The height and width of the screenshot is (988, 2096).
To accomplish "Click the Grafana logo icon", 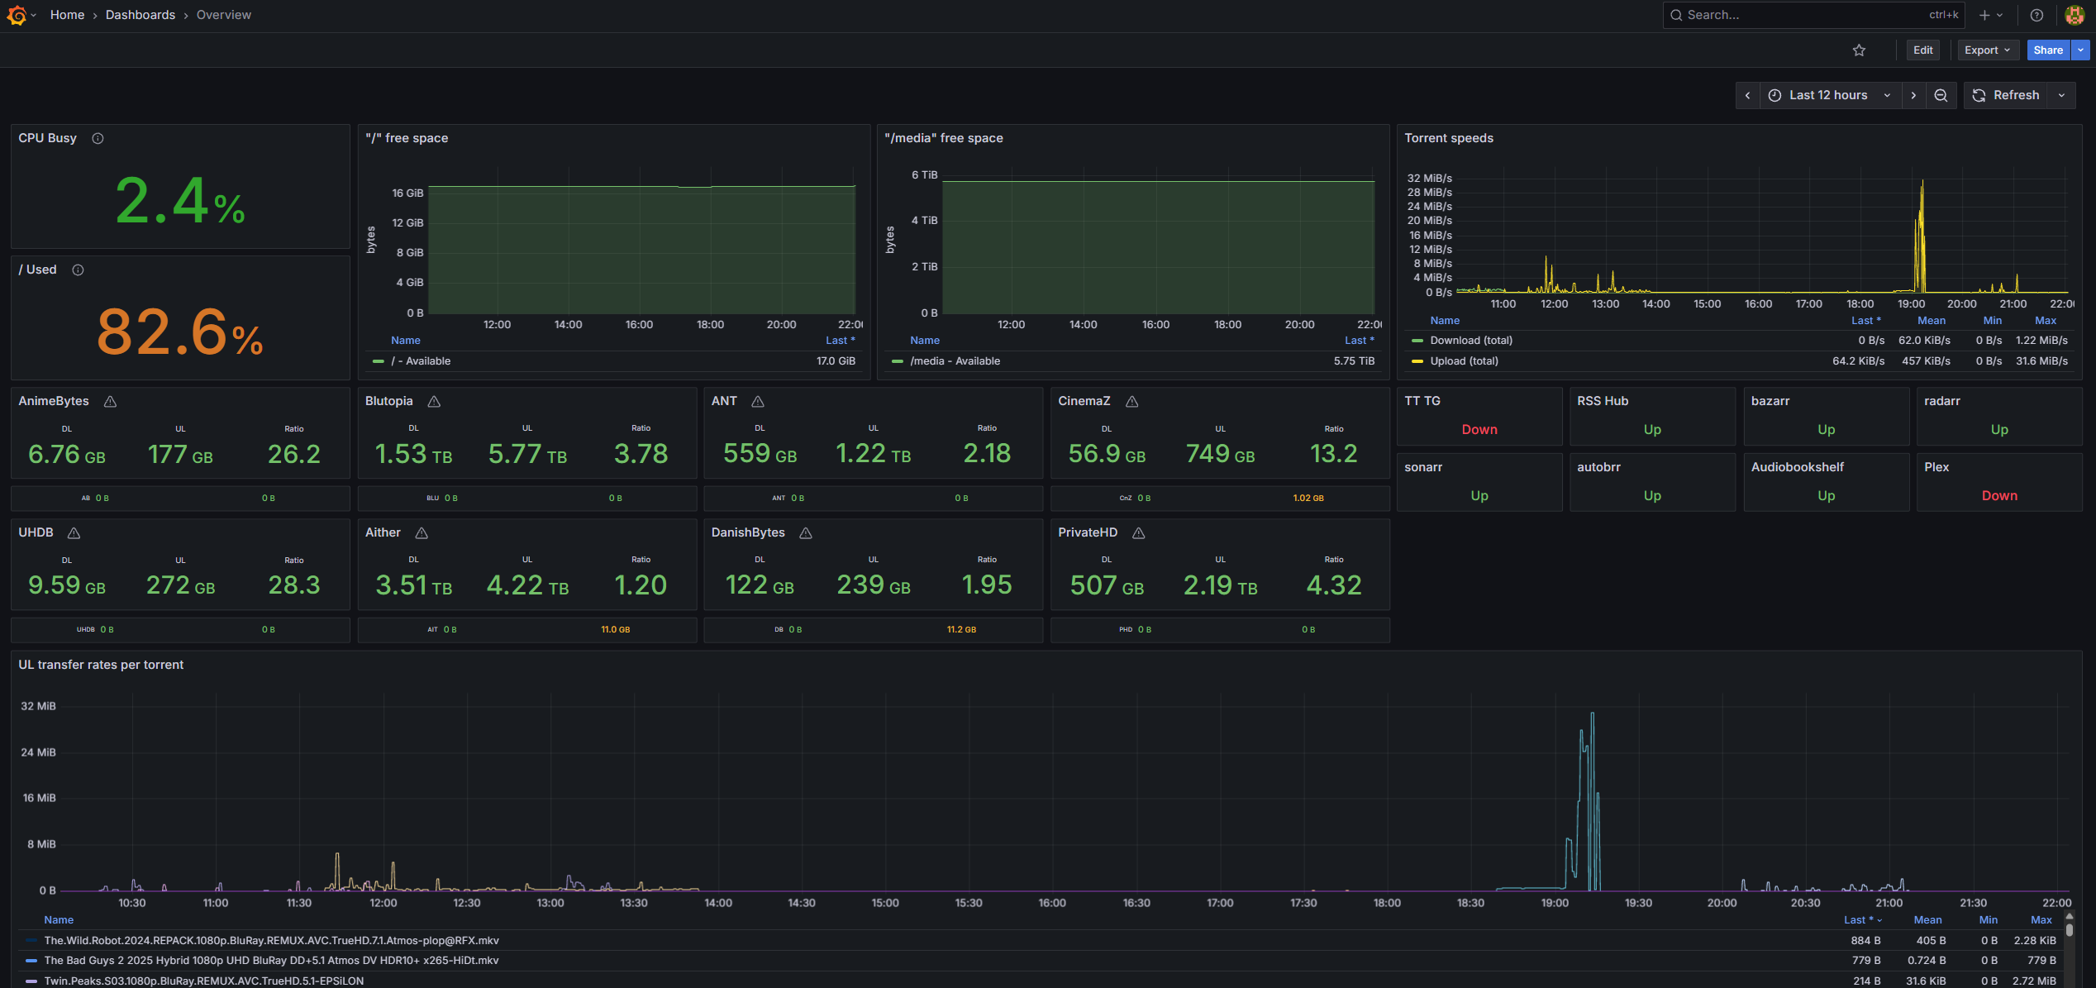I will pos(17,15).
